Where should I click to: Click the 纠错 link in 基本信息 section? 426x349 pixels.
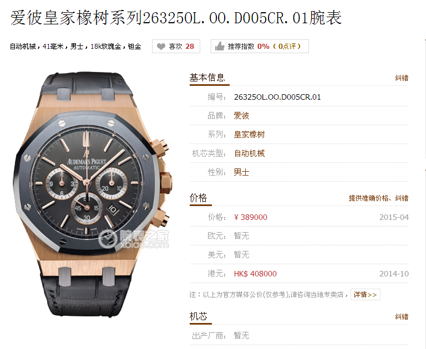pos(402,78)
